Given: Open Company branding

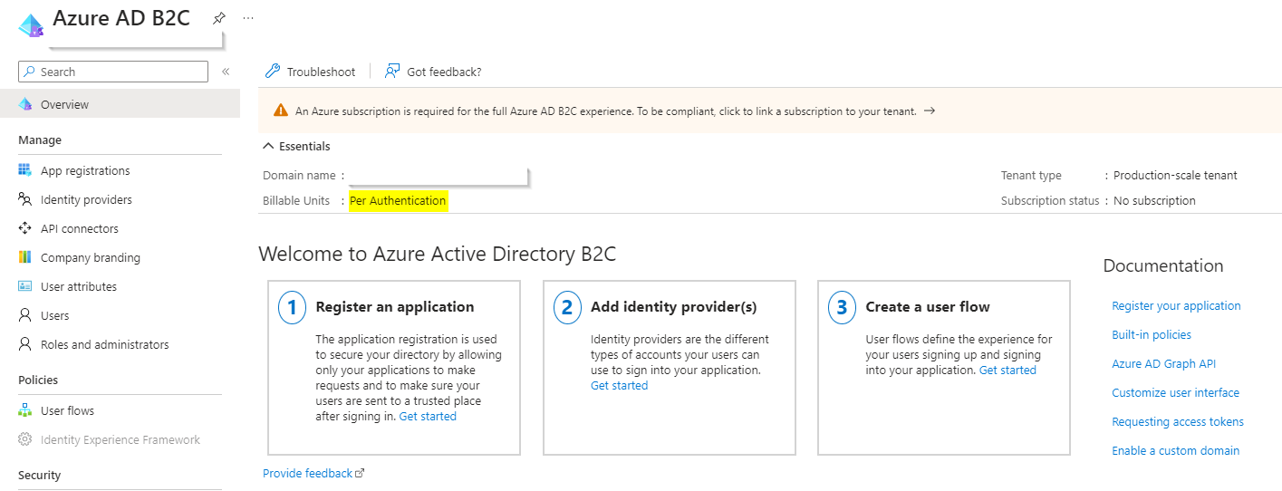Looking at the screenshot, I should [91, 257].
